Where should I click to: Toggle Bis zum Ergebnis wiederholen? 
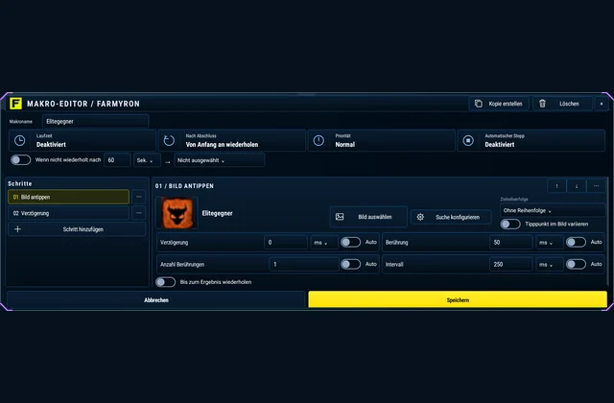click(x=165, y=282)
